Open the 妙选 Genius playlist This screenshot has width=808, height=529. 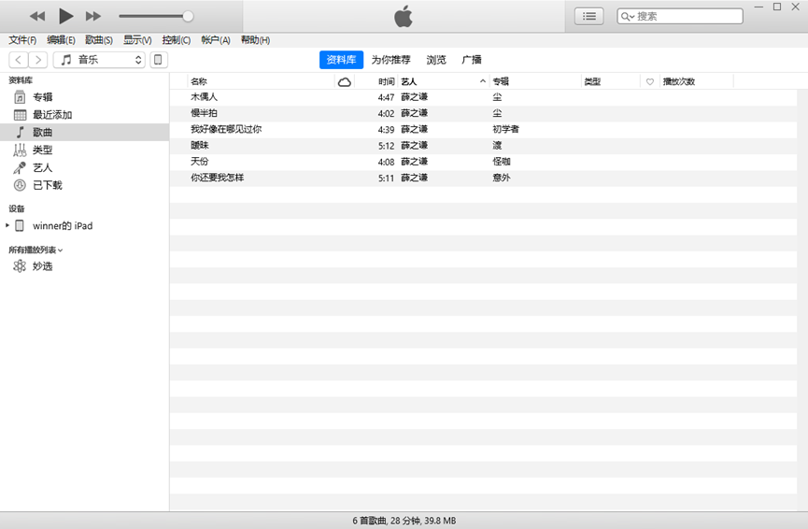(84, 266)
